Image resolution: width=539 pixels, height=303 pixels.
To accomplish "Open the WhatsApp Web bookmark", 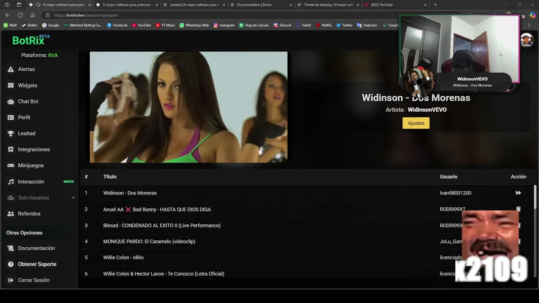I will [194, 25].
